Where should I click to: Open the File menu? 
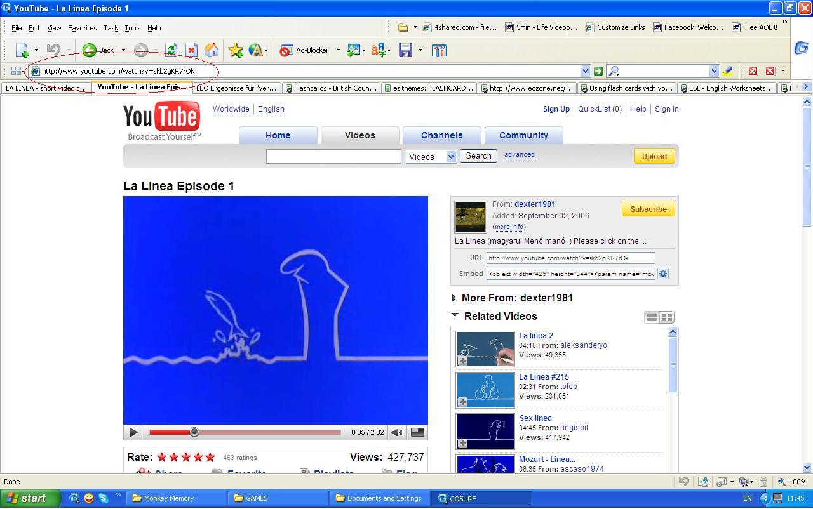17,28
